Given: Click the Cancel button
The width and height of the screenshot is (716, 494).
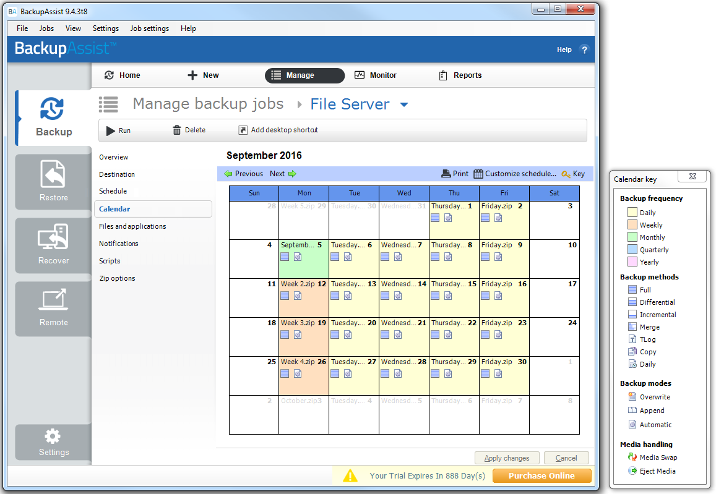Looking at the screenshot, I should tap(566, 458).
